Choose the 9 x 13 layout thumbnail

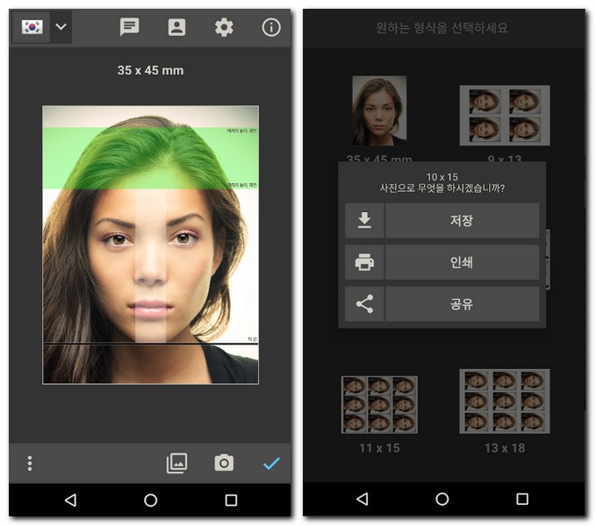(x=505, y=115)
